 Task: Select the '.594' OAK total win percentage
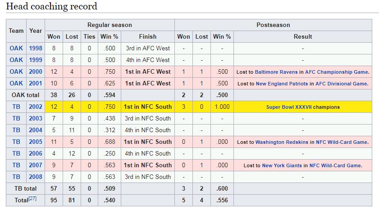(x=110, y=95)
